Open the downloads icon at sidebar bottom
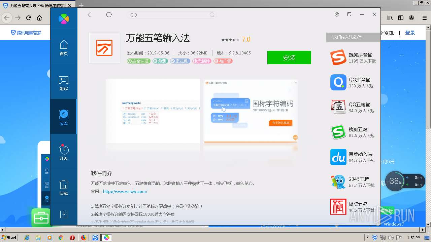Screen dimensions: 431x242 (x=64, y=214)
